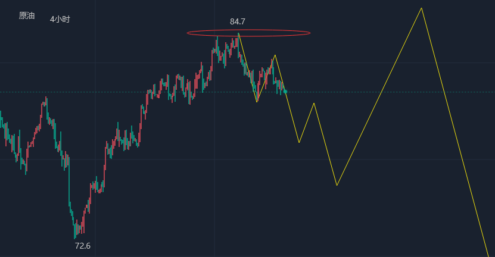Viewport: 495px width, 257px height.
Task: Click the 72.6 low price label
Action: [83, 246]
